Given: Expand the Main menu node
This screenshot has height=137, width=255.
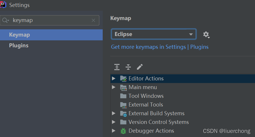Looking at the screenshot, I should 114,87.
